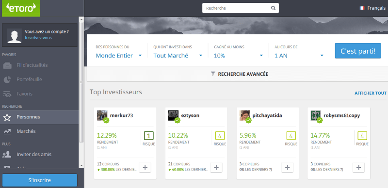Open the Français language selector

tap(372, 8)
